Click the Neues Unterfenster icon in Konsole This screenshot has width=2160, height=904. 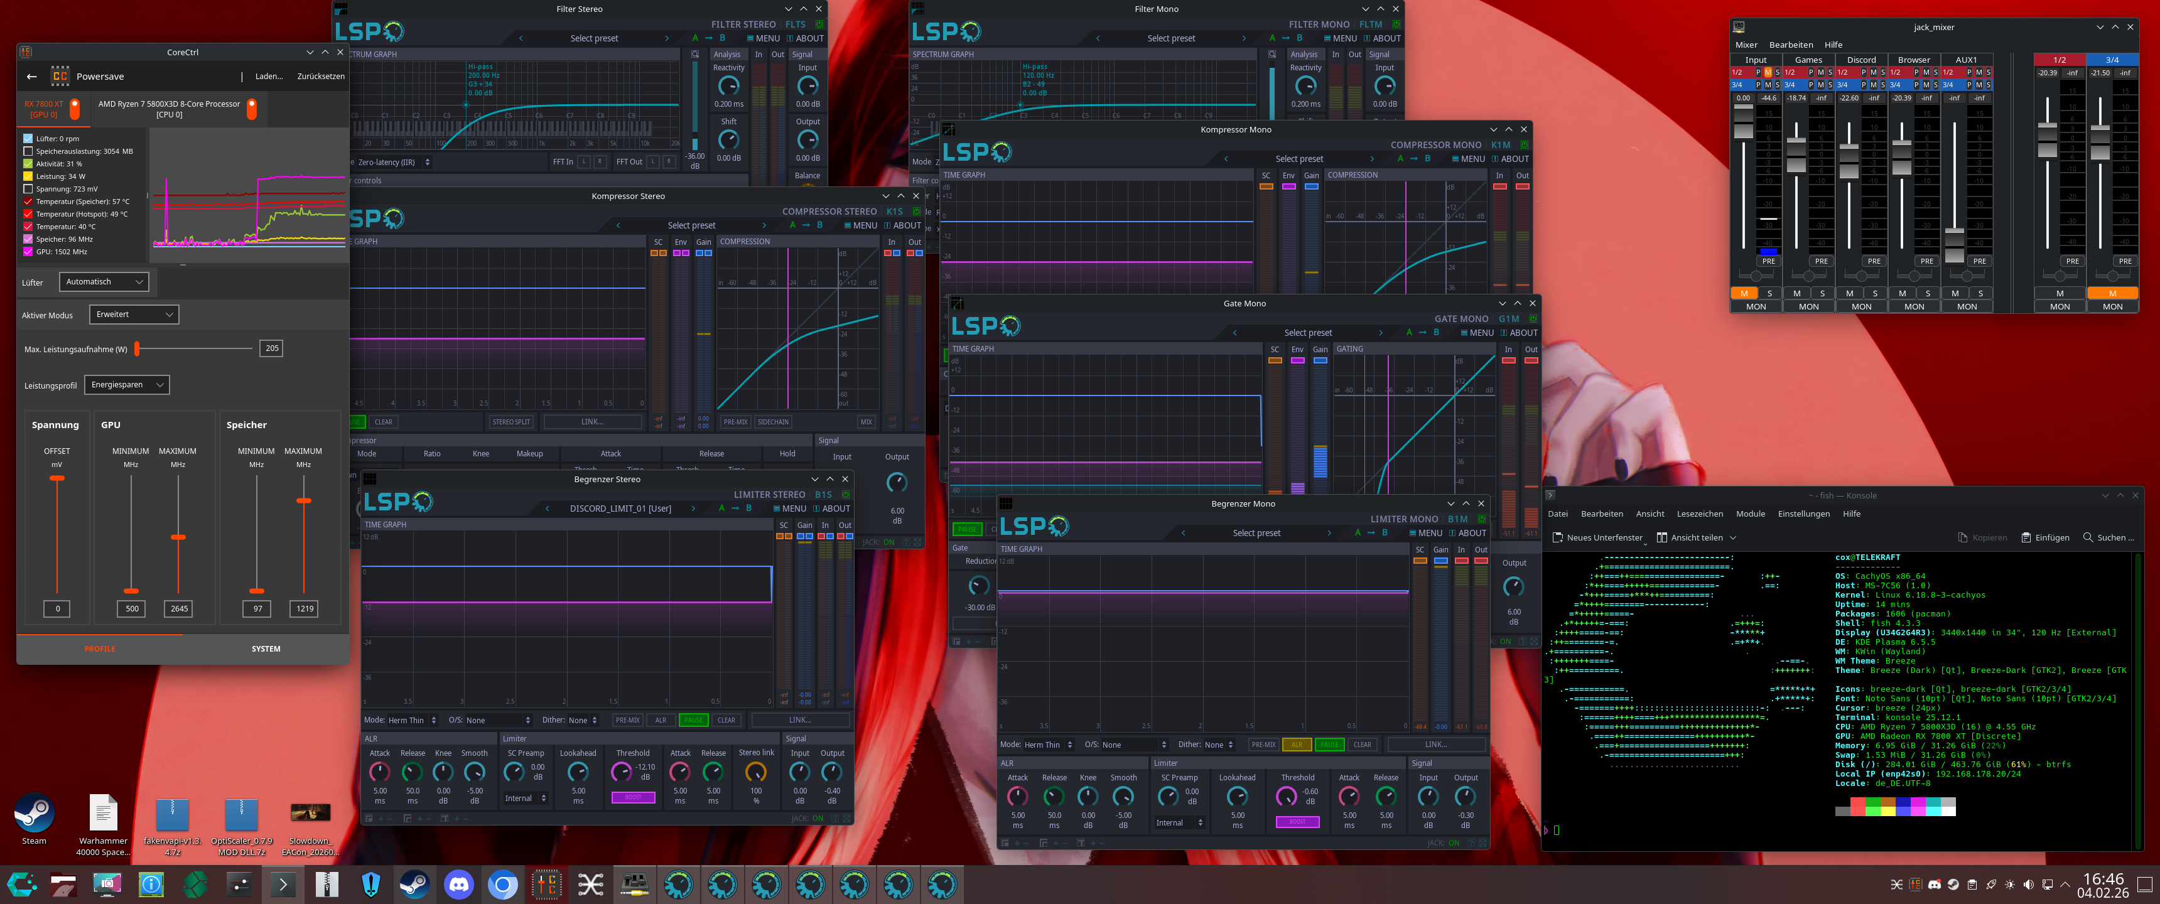[x=1557, y=537]
